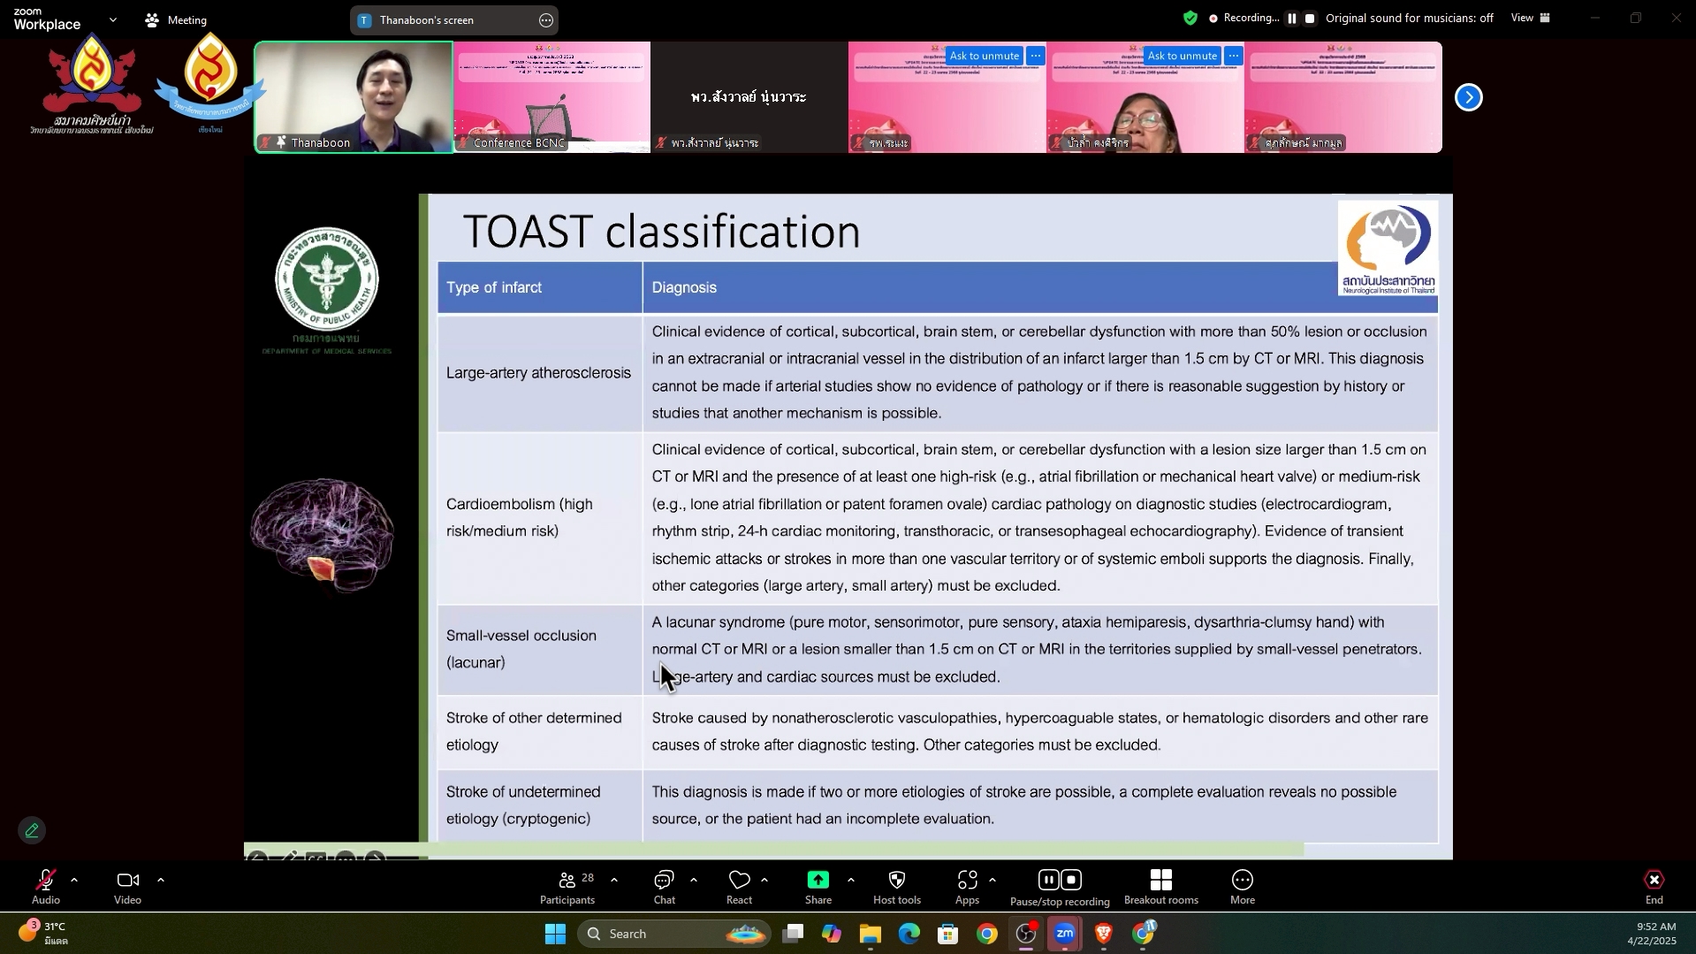Click the green annotation pencil icon
1696x954 pixels.
coord(32,830)
